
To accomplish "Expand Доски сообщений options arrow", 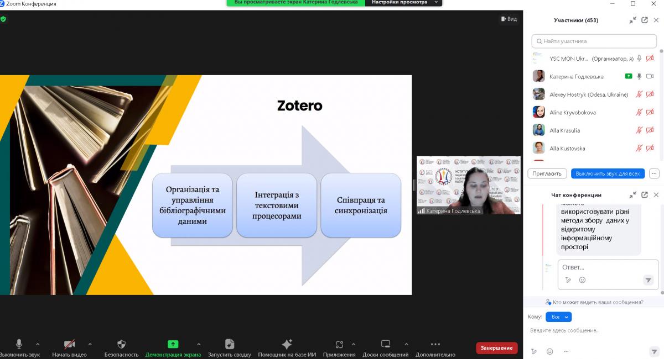I will pos(406,344).
